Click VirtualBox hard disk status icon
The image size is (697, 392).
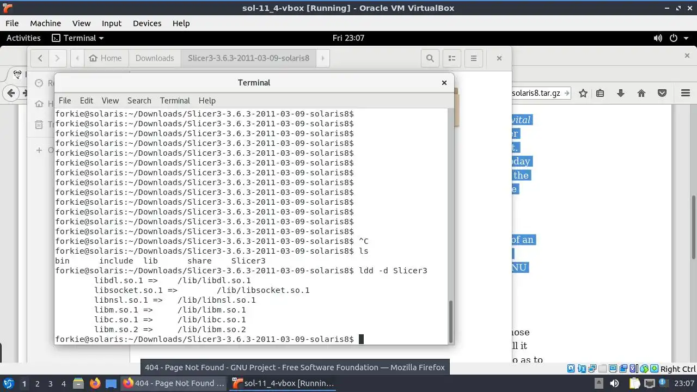571,369
